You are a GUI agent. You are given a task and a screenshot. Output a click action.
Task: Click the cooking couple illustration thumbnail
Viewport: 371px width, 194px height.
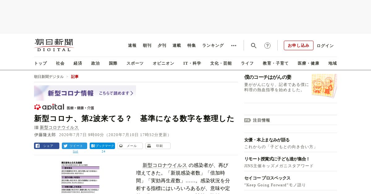pyautogui.click(x=324, y=86)
